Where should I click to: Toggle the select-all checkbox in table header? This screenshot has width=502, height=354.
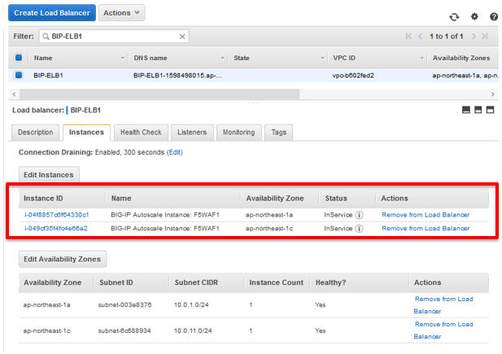click(19, 58)
